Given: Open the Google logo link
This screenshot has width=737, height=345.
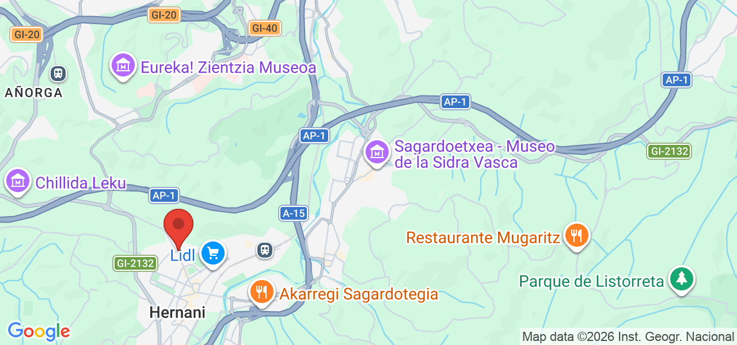Looking at the screenshot, I should (39, 332).
